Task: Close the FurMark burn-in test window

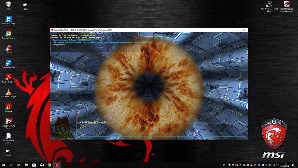Action: (x=244, y=30)
